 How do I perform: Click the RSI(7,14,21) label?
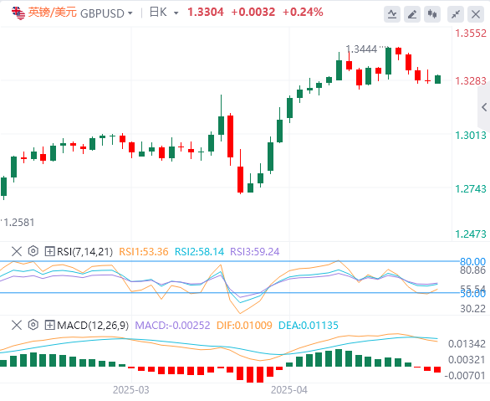[x=84, y=251]
